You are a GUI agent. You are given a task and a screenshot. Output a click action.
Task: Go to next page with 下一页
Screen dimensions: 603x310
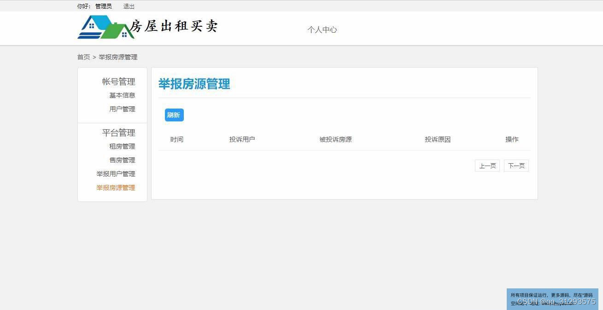pos(516,166)
